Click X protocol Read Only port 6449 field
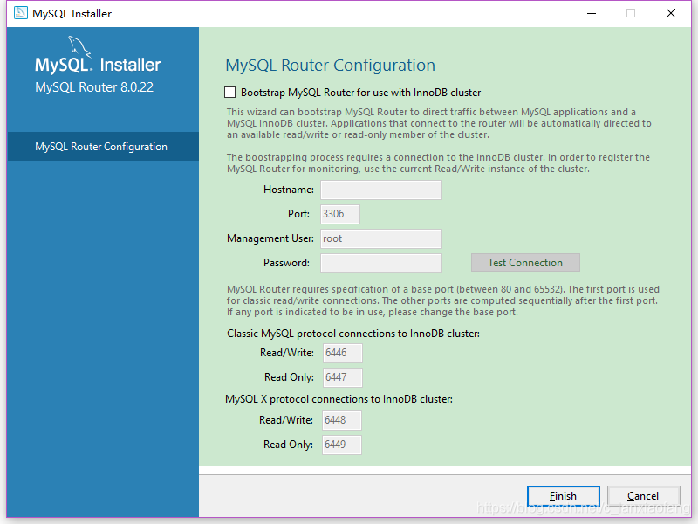 click(341, 445)
